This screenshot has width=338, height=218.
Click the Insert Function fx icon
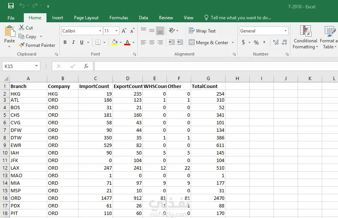click(x=86, y=66)
